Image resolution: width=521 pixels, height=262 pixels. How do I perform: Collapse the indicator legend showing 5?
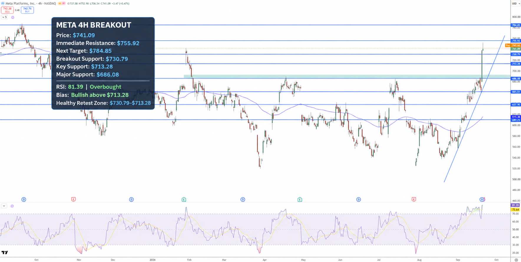click(x=4, y=17)
